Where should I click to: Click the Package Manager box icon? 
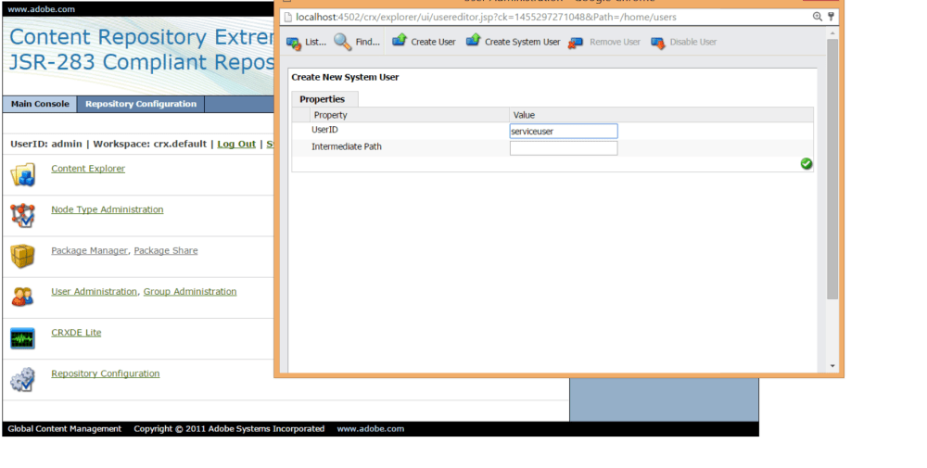pos(23,257)
